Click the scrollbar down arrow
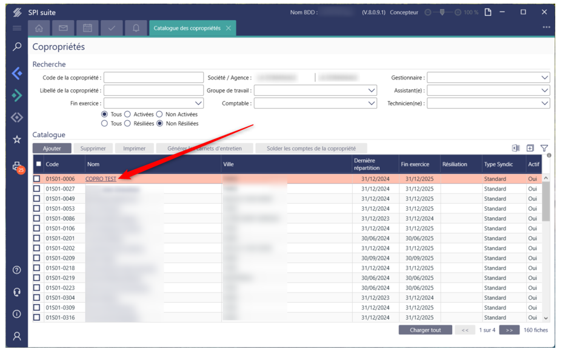 pyautogui.click(x=546, y=318)
